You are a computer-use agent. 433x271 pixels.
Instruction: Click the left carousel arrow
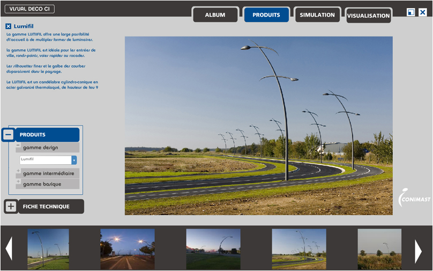pos(9,250)
